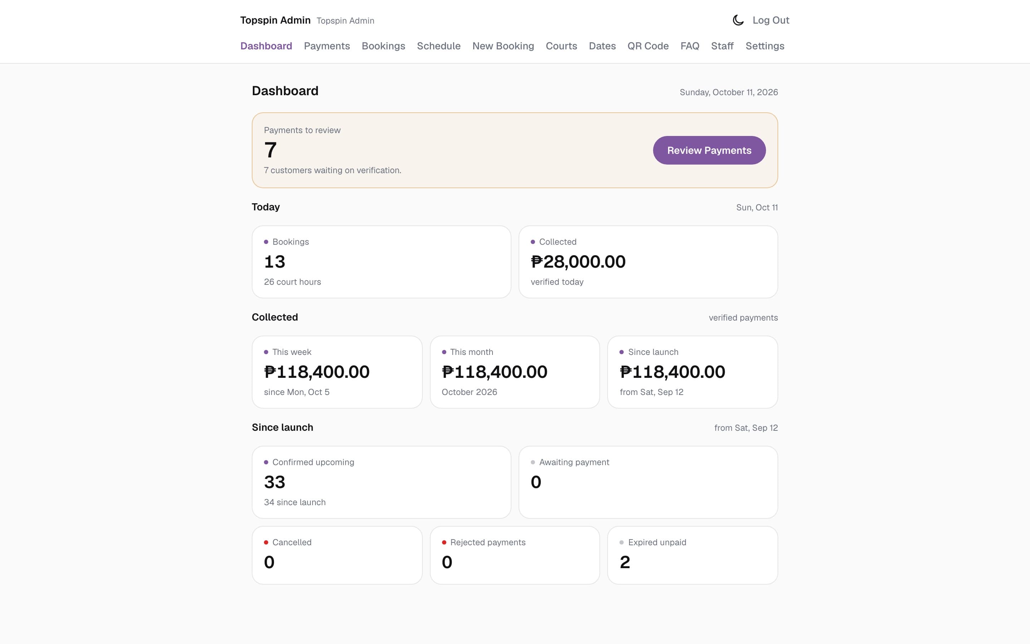This screenshot has height=644, width=1030.
Task: Click the October 2026 caption
Action: point(470,392)
